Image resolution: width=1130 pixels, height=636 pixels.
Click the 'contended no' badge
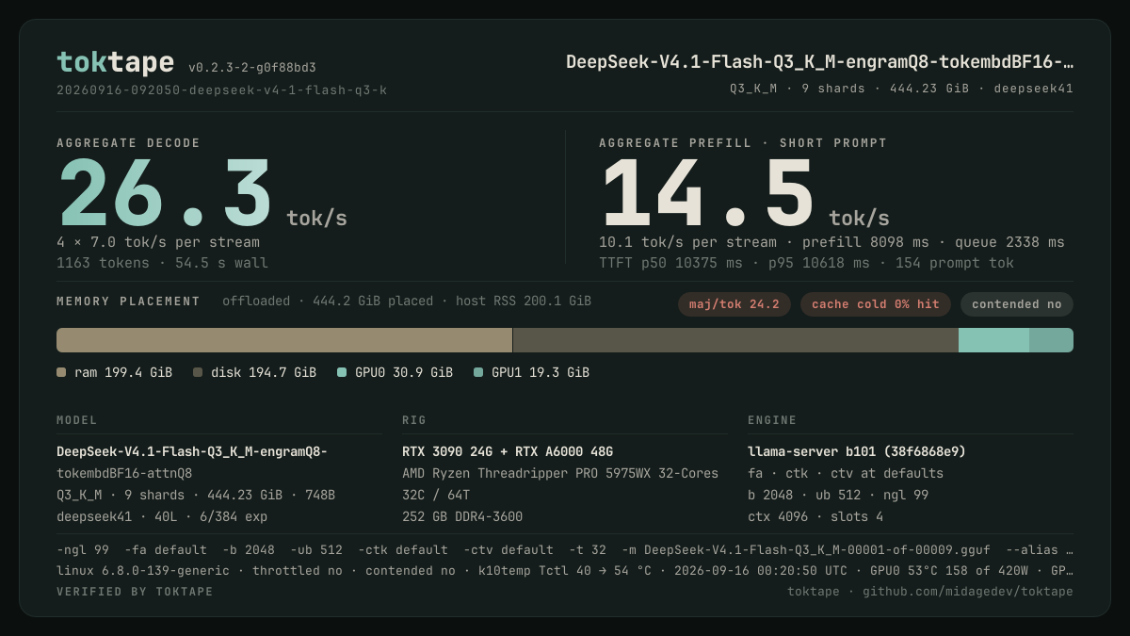click(x=1017, y=304)
